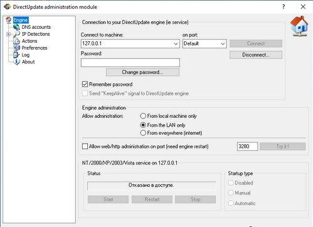Image resolution: width=313 pixels, height=227 pixels.
Task: Select Engine in the tree
Action: tap(21, 20)
